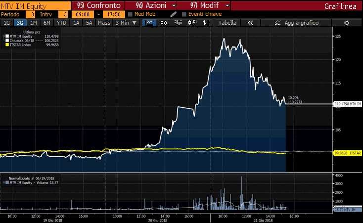Click the Volume legend marker in lower panel

click(x=7, y=182)
